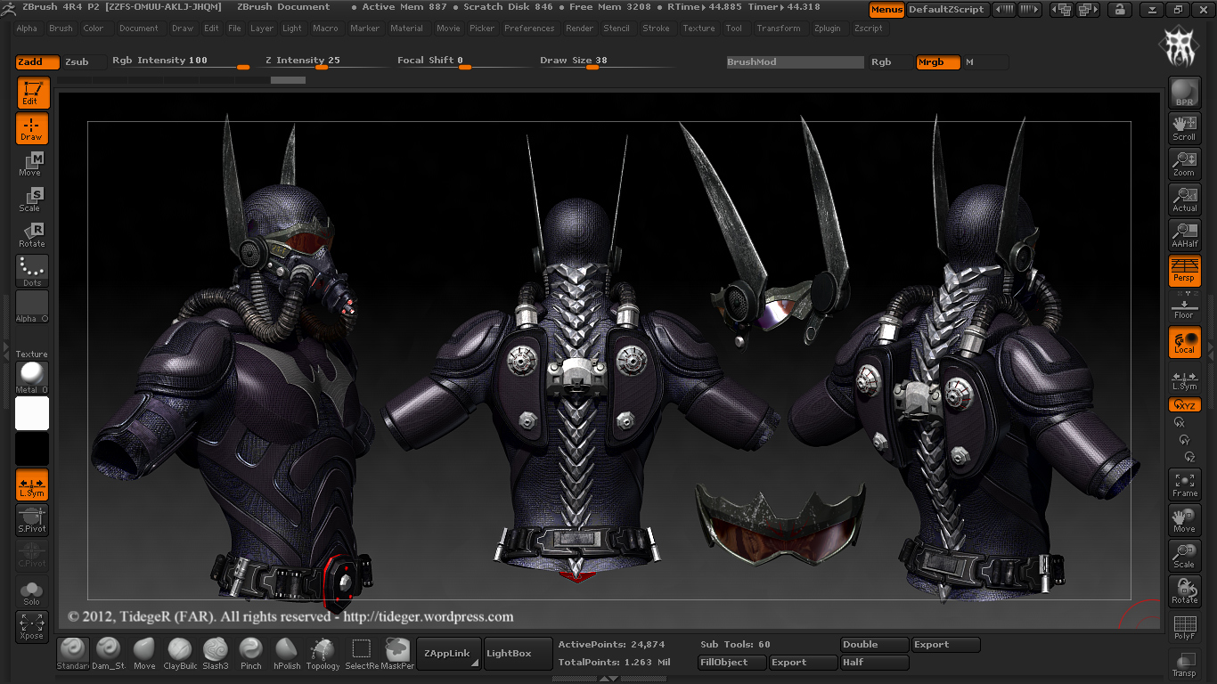Click the M material mode button
1217x684 pixels.
pos(985,62)
